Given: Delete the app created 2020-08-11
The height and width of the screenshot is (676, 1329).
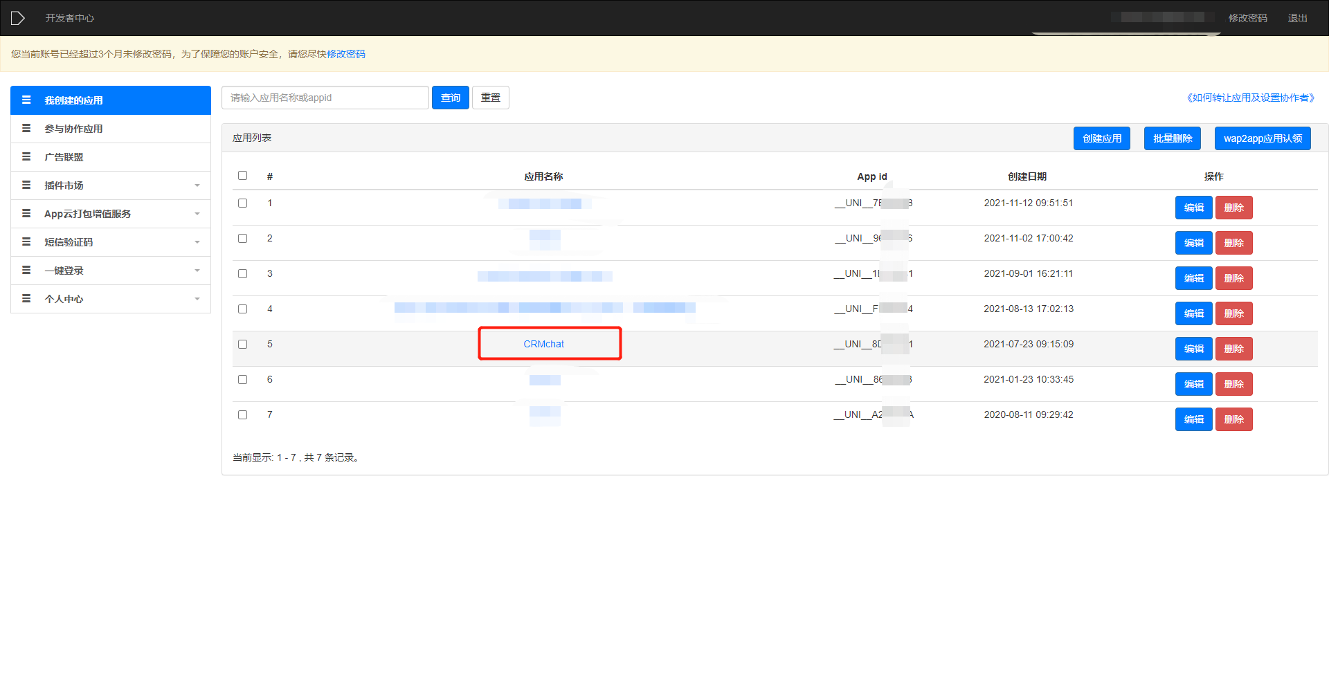Looking at the screenshot, I should click(x=1233, y=419).
